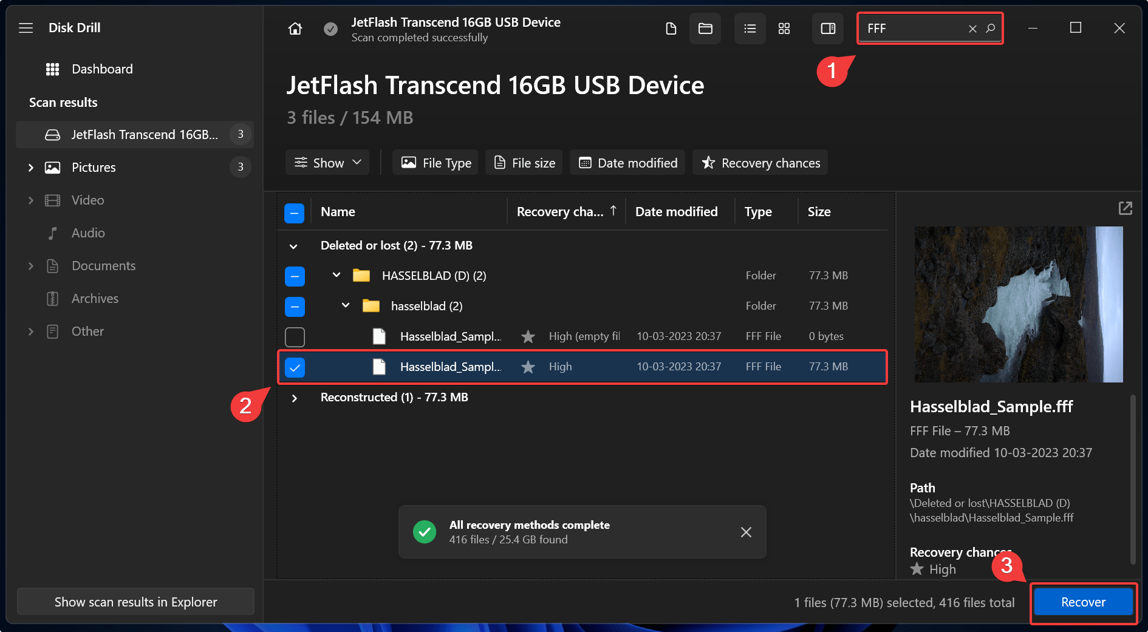Open the hamburger menu
Image resolution: width=1148 pixels, height=632 pixels.
tap(26, 28)
